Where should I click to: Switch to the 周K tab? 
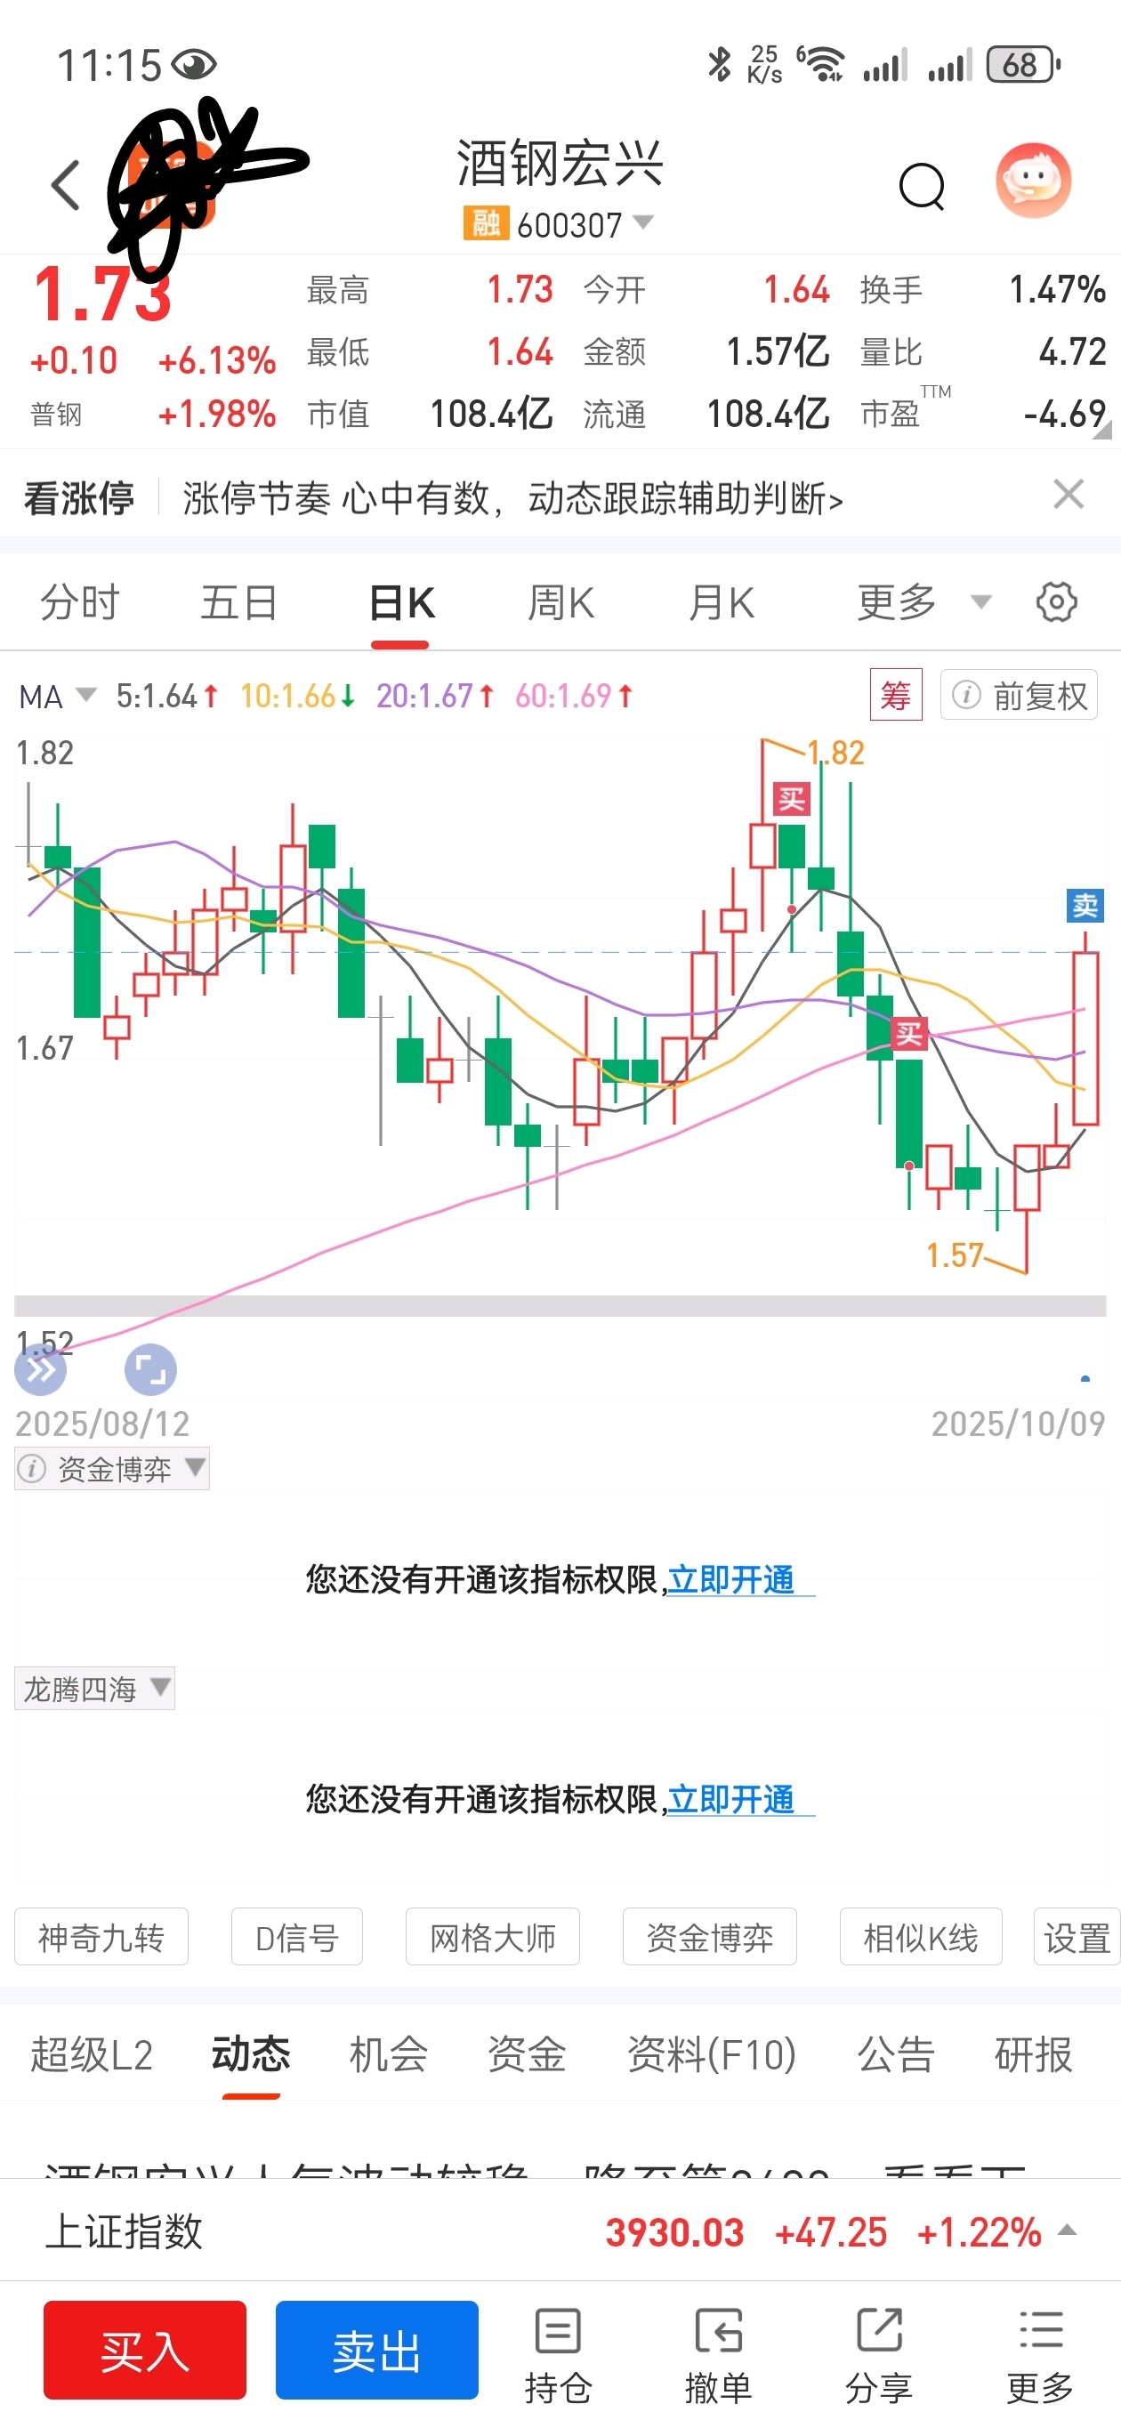(561, 602)
